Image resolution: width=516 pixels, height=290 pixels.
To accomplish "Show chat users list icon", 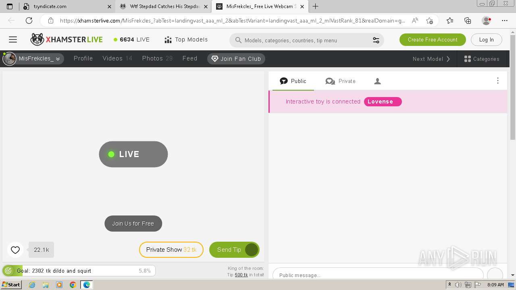I will pos(377,81).
